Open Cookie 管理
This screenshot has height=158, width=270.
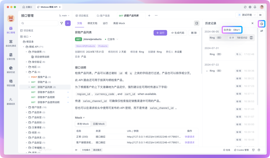coord(241,150)
